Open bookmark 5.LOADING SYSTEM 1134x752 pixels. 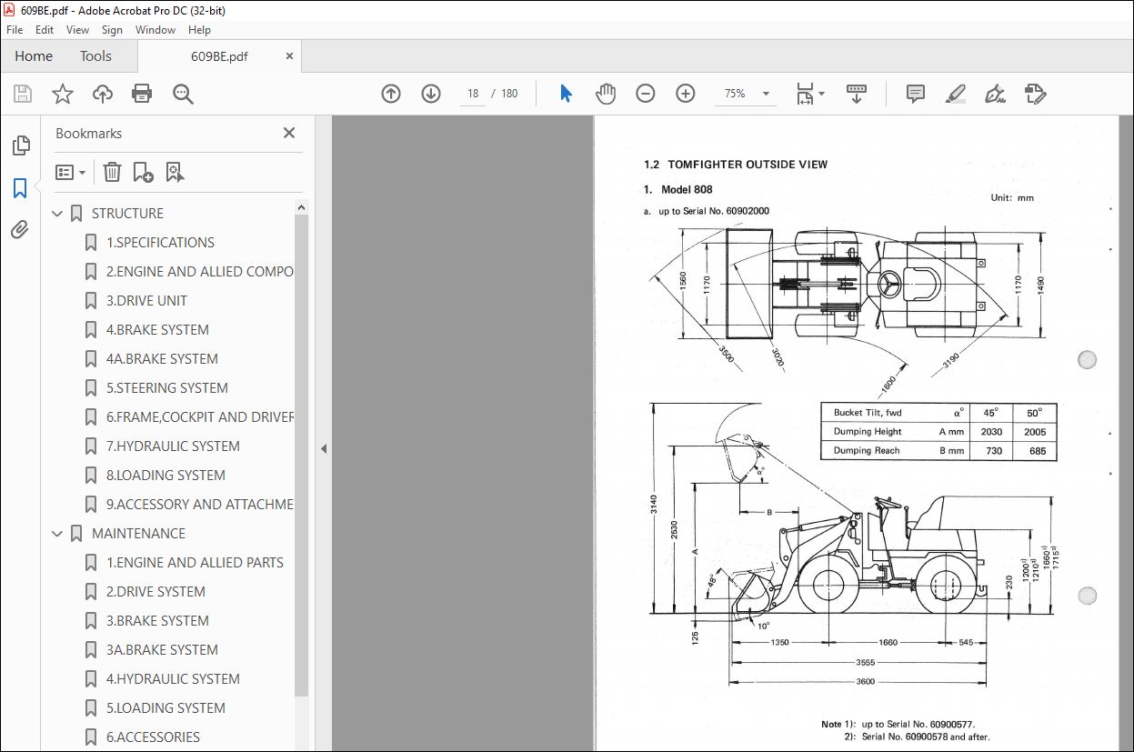coord(166,708)
